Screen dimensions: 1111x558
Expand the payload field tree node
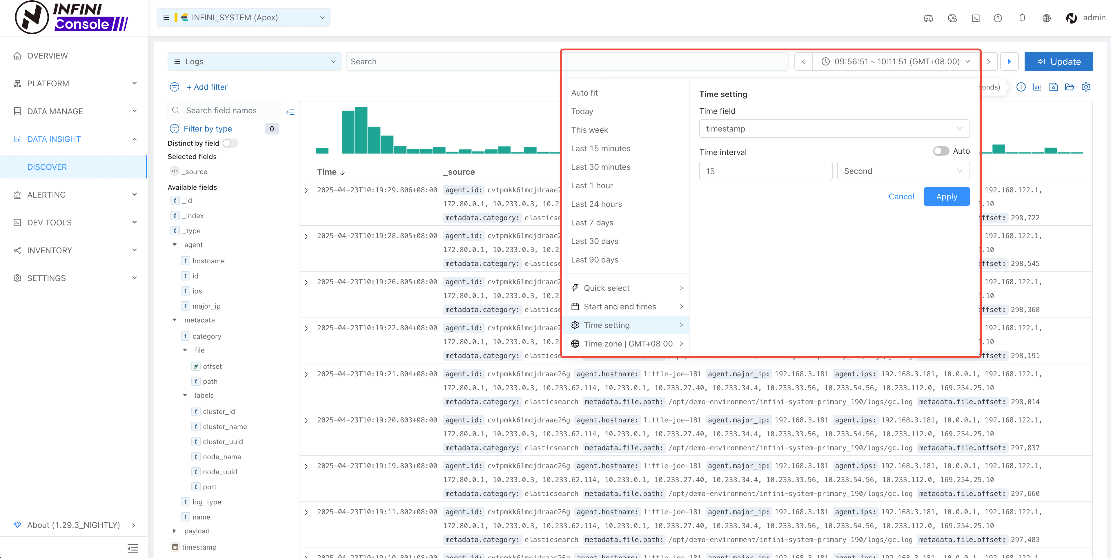(x=175, y=531)
